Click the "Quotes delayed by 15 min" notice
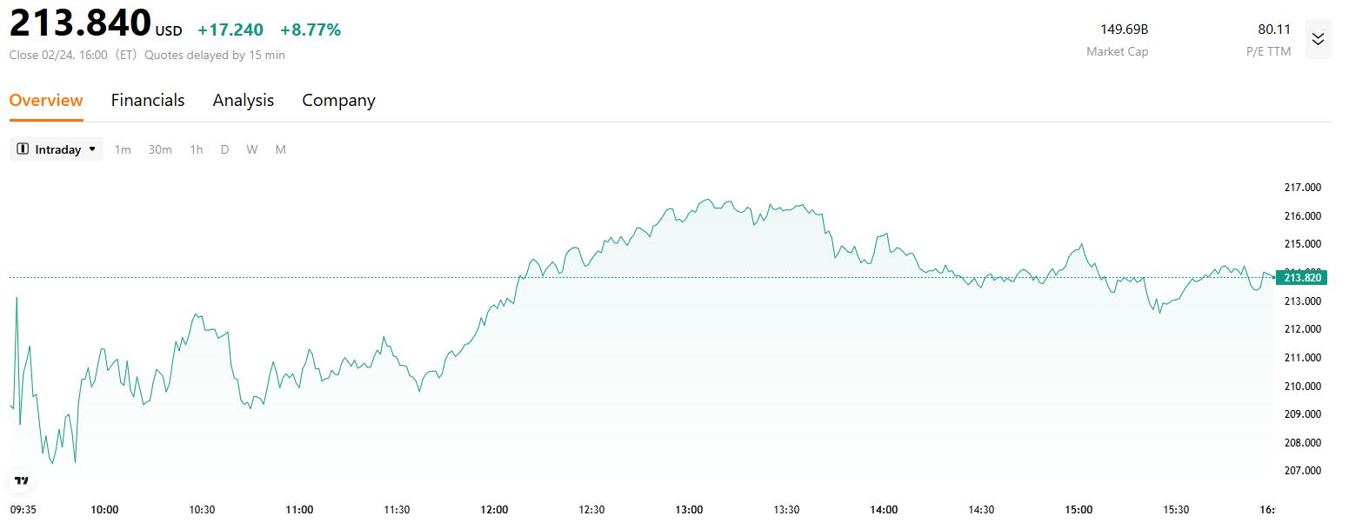 (x=215, y=55)
